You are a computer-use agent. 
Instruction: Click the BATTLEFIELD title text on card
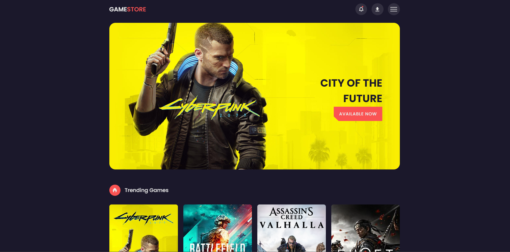click(x=217, y=247)
